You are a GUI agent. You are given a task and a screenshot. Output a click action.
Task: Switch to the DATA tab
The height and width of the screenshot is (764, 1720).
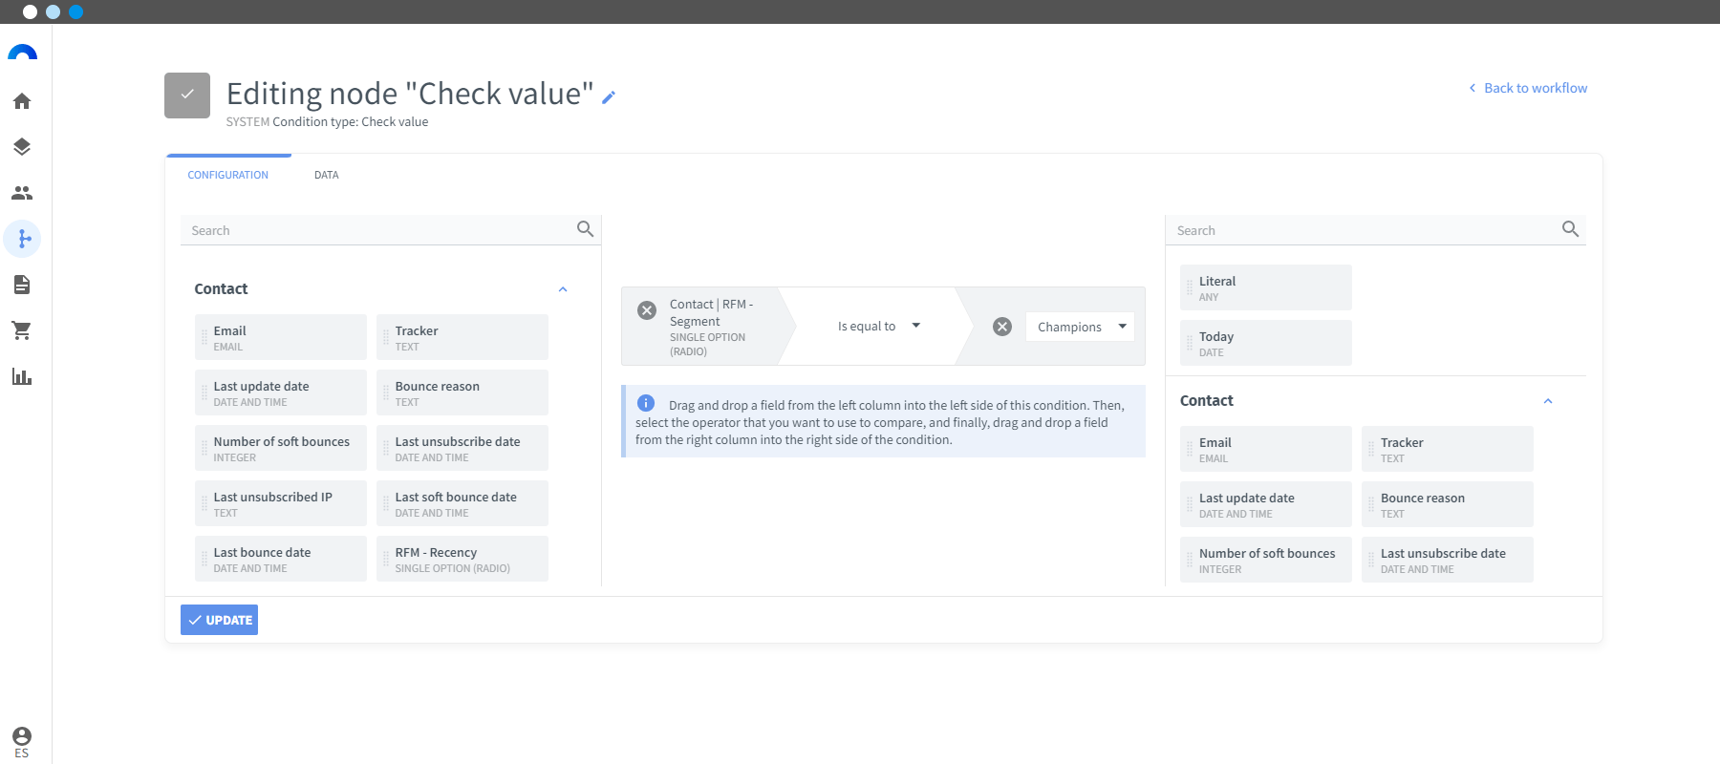pos(327,175)
